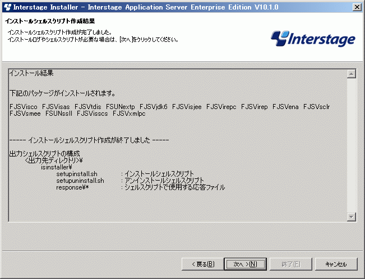The image size is (365, 279).
Task: Click the window title bar text
Action: click(146, 7)
